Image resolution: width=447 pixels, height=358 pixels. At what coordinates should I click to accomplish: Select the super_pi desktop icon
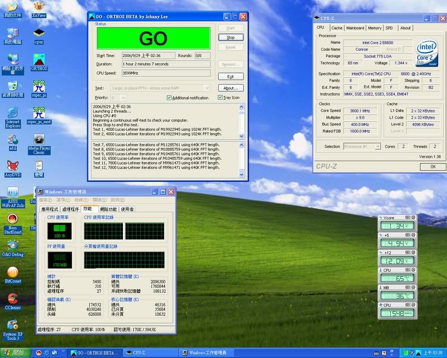click(x=39, y=89)
